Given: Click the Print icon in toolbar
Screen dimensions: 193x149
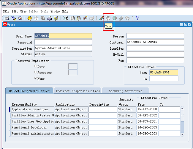Looking at the screenshot, I should coord(50,18).
